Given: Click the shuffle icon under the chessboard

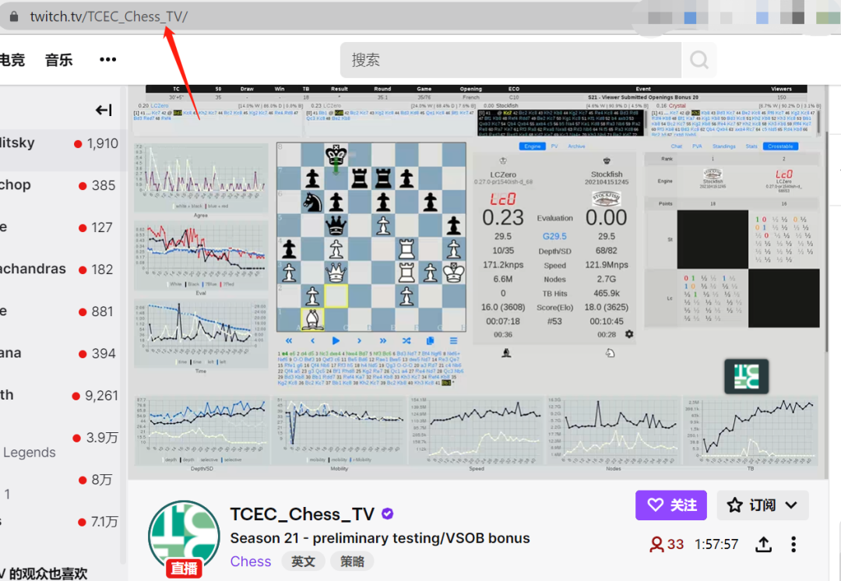Looking at the screenshot, I should coord(406,340).
